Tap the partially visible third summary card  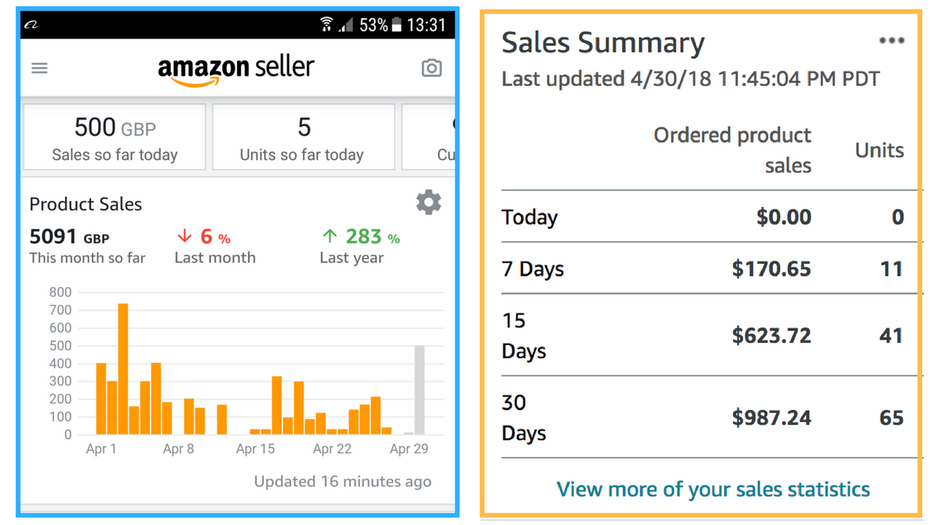click(x=428, y=136)
